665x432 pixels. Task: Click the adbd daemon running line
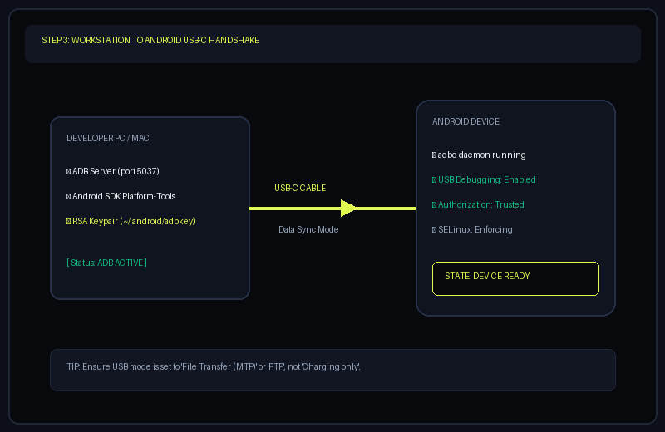479,155
